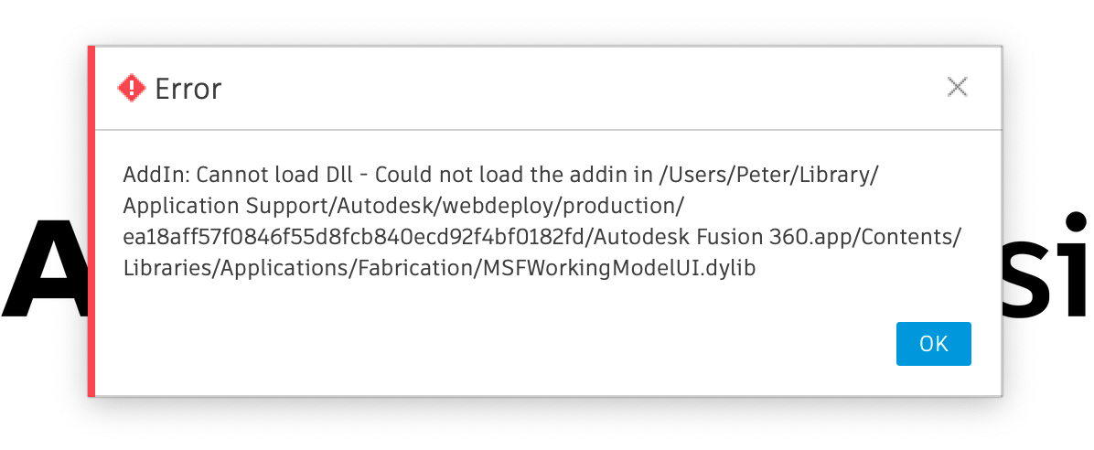Screen dimensions: 1094x450
Task: Click the ea18aff57f0846f5 hash string
Action: point(353,237)
